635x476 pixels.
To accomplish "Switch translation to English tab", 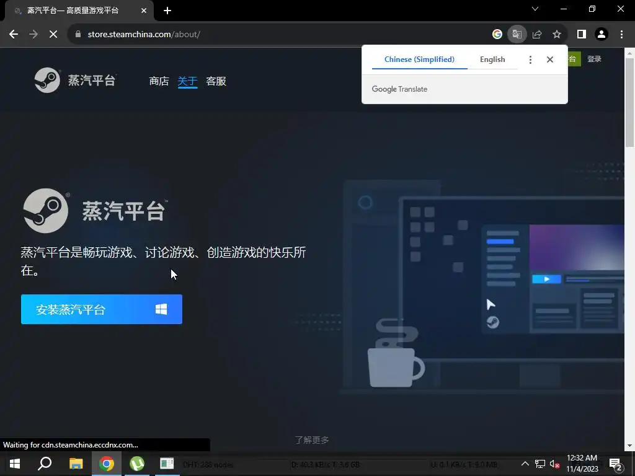I will 492,59.
